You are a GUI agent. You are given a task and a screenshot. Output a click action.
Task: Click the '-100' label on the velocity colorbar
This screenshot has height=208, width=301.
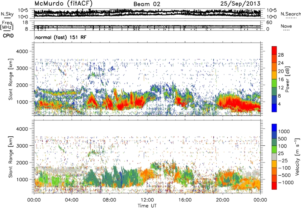(x=284, y=168)
